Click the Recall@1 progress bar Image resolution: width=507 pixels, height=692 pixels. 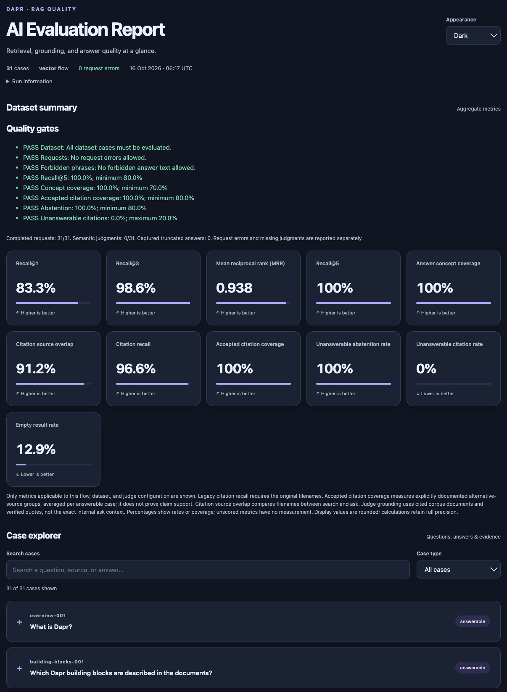click(x=53, y=303)
